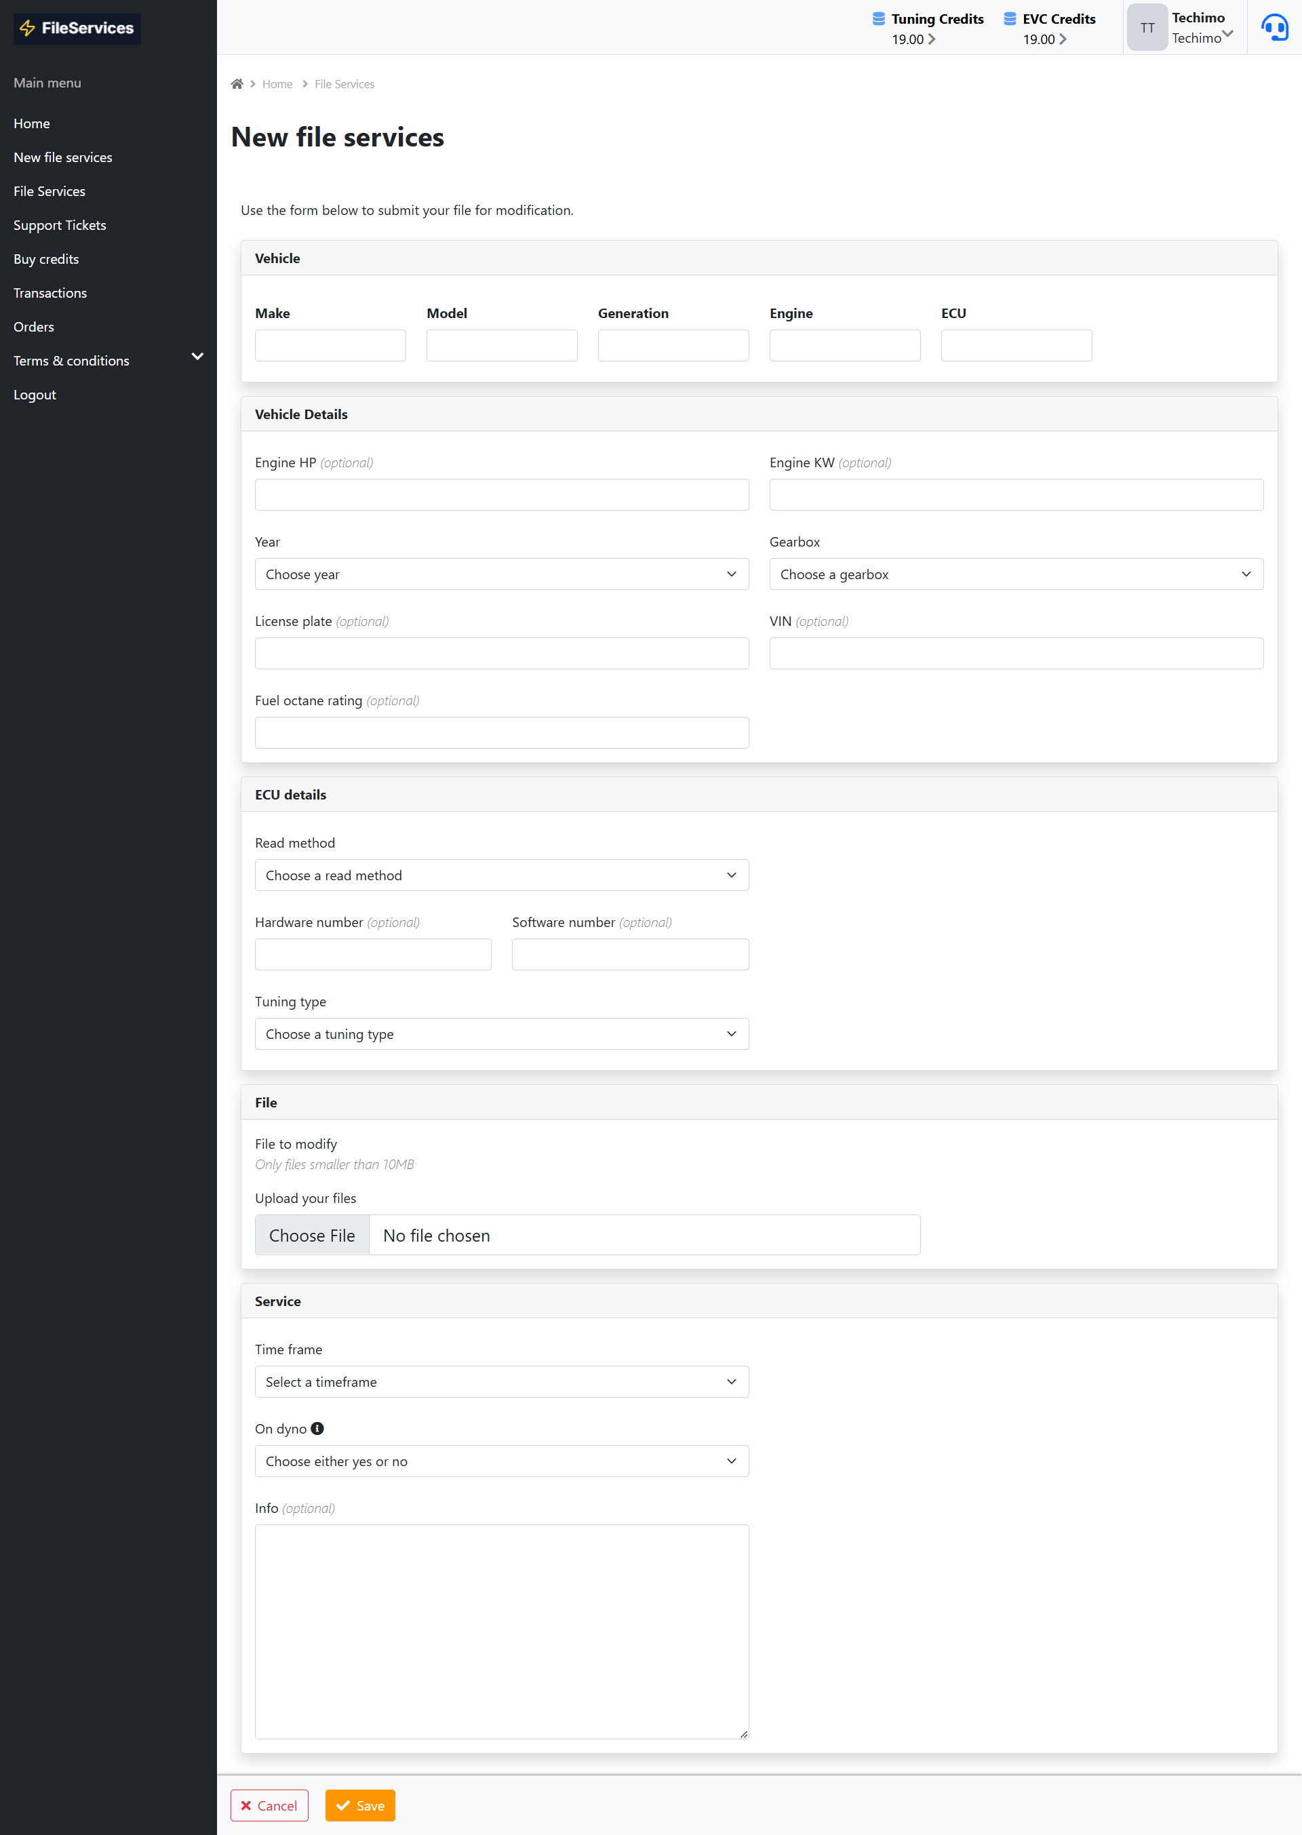Click the EVC Credits coin icon
This screenshot has height=1835, width=1302.
1010,18
